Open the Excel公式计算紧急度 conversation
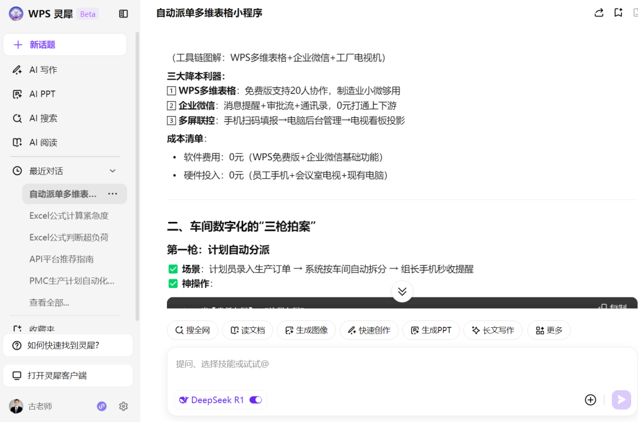 69,216
